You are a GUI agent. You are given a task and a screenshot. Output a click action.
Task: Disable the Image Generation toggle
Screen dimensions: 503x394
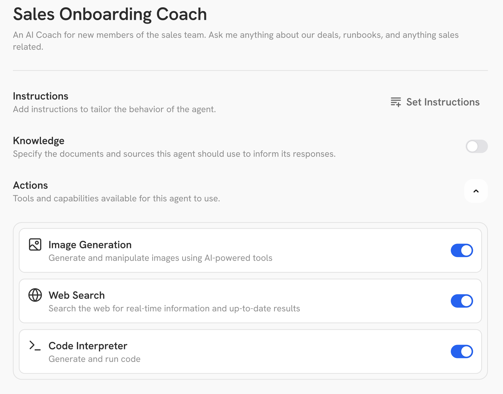(x=462, y=250)
